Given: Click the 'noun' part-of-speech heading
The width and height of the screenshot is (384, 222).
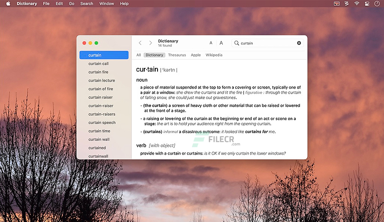Looking at the screenshot, I should coord(142,80).
